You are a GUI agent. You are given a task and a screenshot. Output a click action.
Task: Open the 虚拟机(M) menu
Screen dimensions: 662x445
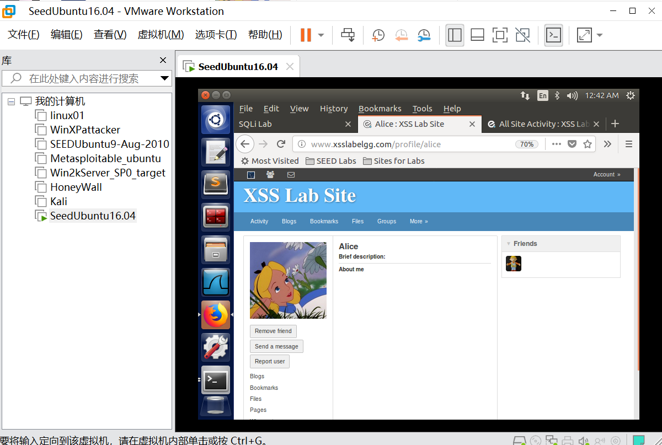(161, 35)
